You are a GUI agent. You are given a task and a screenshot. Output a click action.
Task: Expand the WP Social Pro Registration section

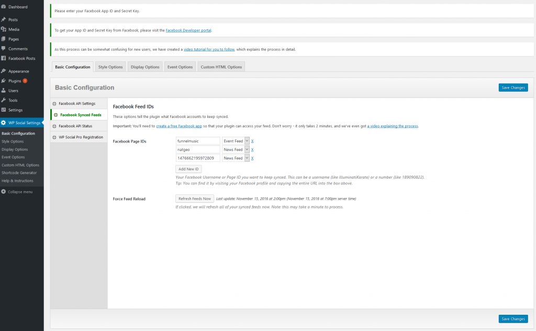pos(54,137)
